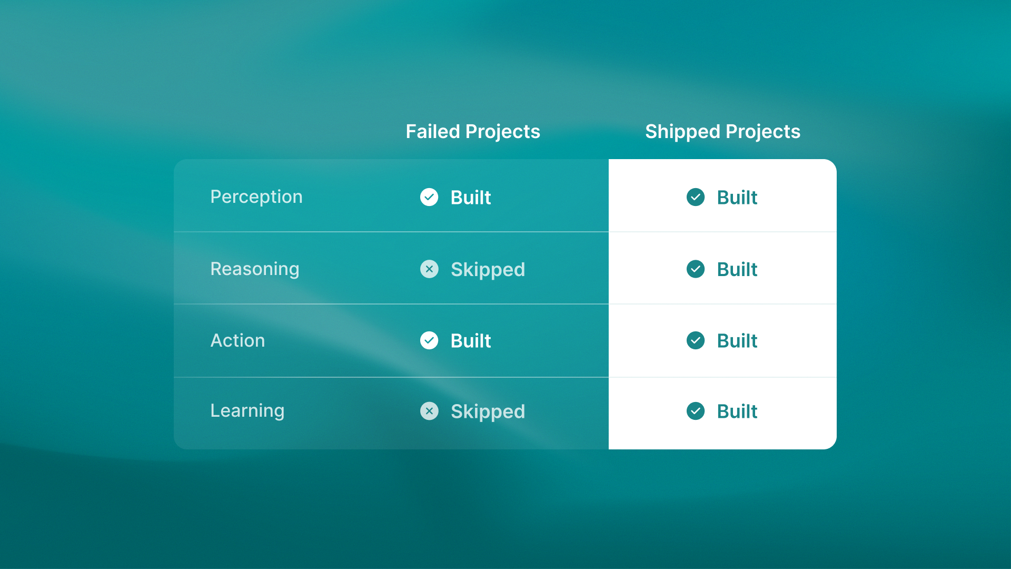Click the Reasoning row label
The width and height of the screenshot is (1011, 569).
click(255, 269)
